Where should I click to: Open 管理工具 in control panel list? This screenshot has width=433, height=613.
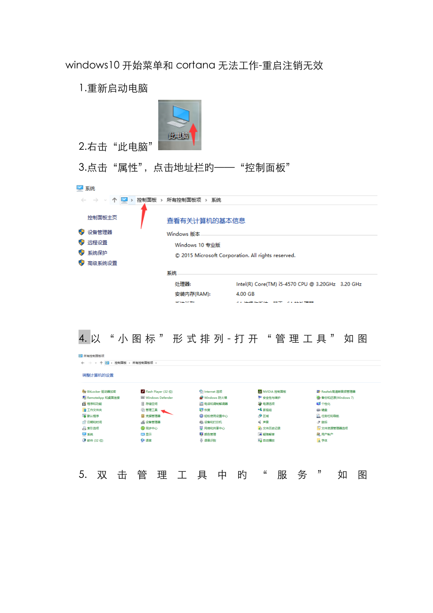click(151, 410)
